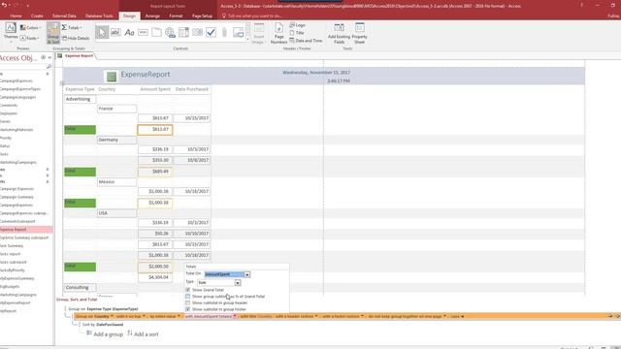Open 'with AmountSpent totaled' dropdown
The image size is (621, 349).
(235, 316)
